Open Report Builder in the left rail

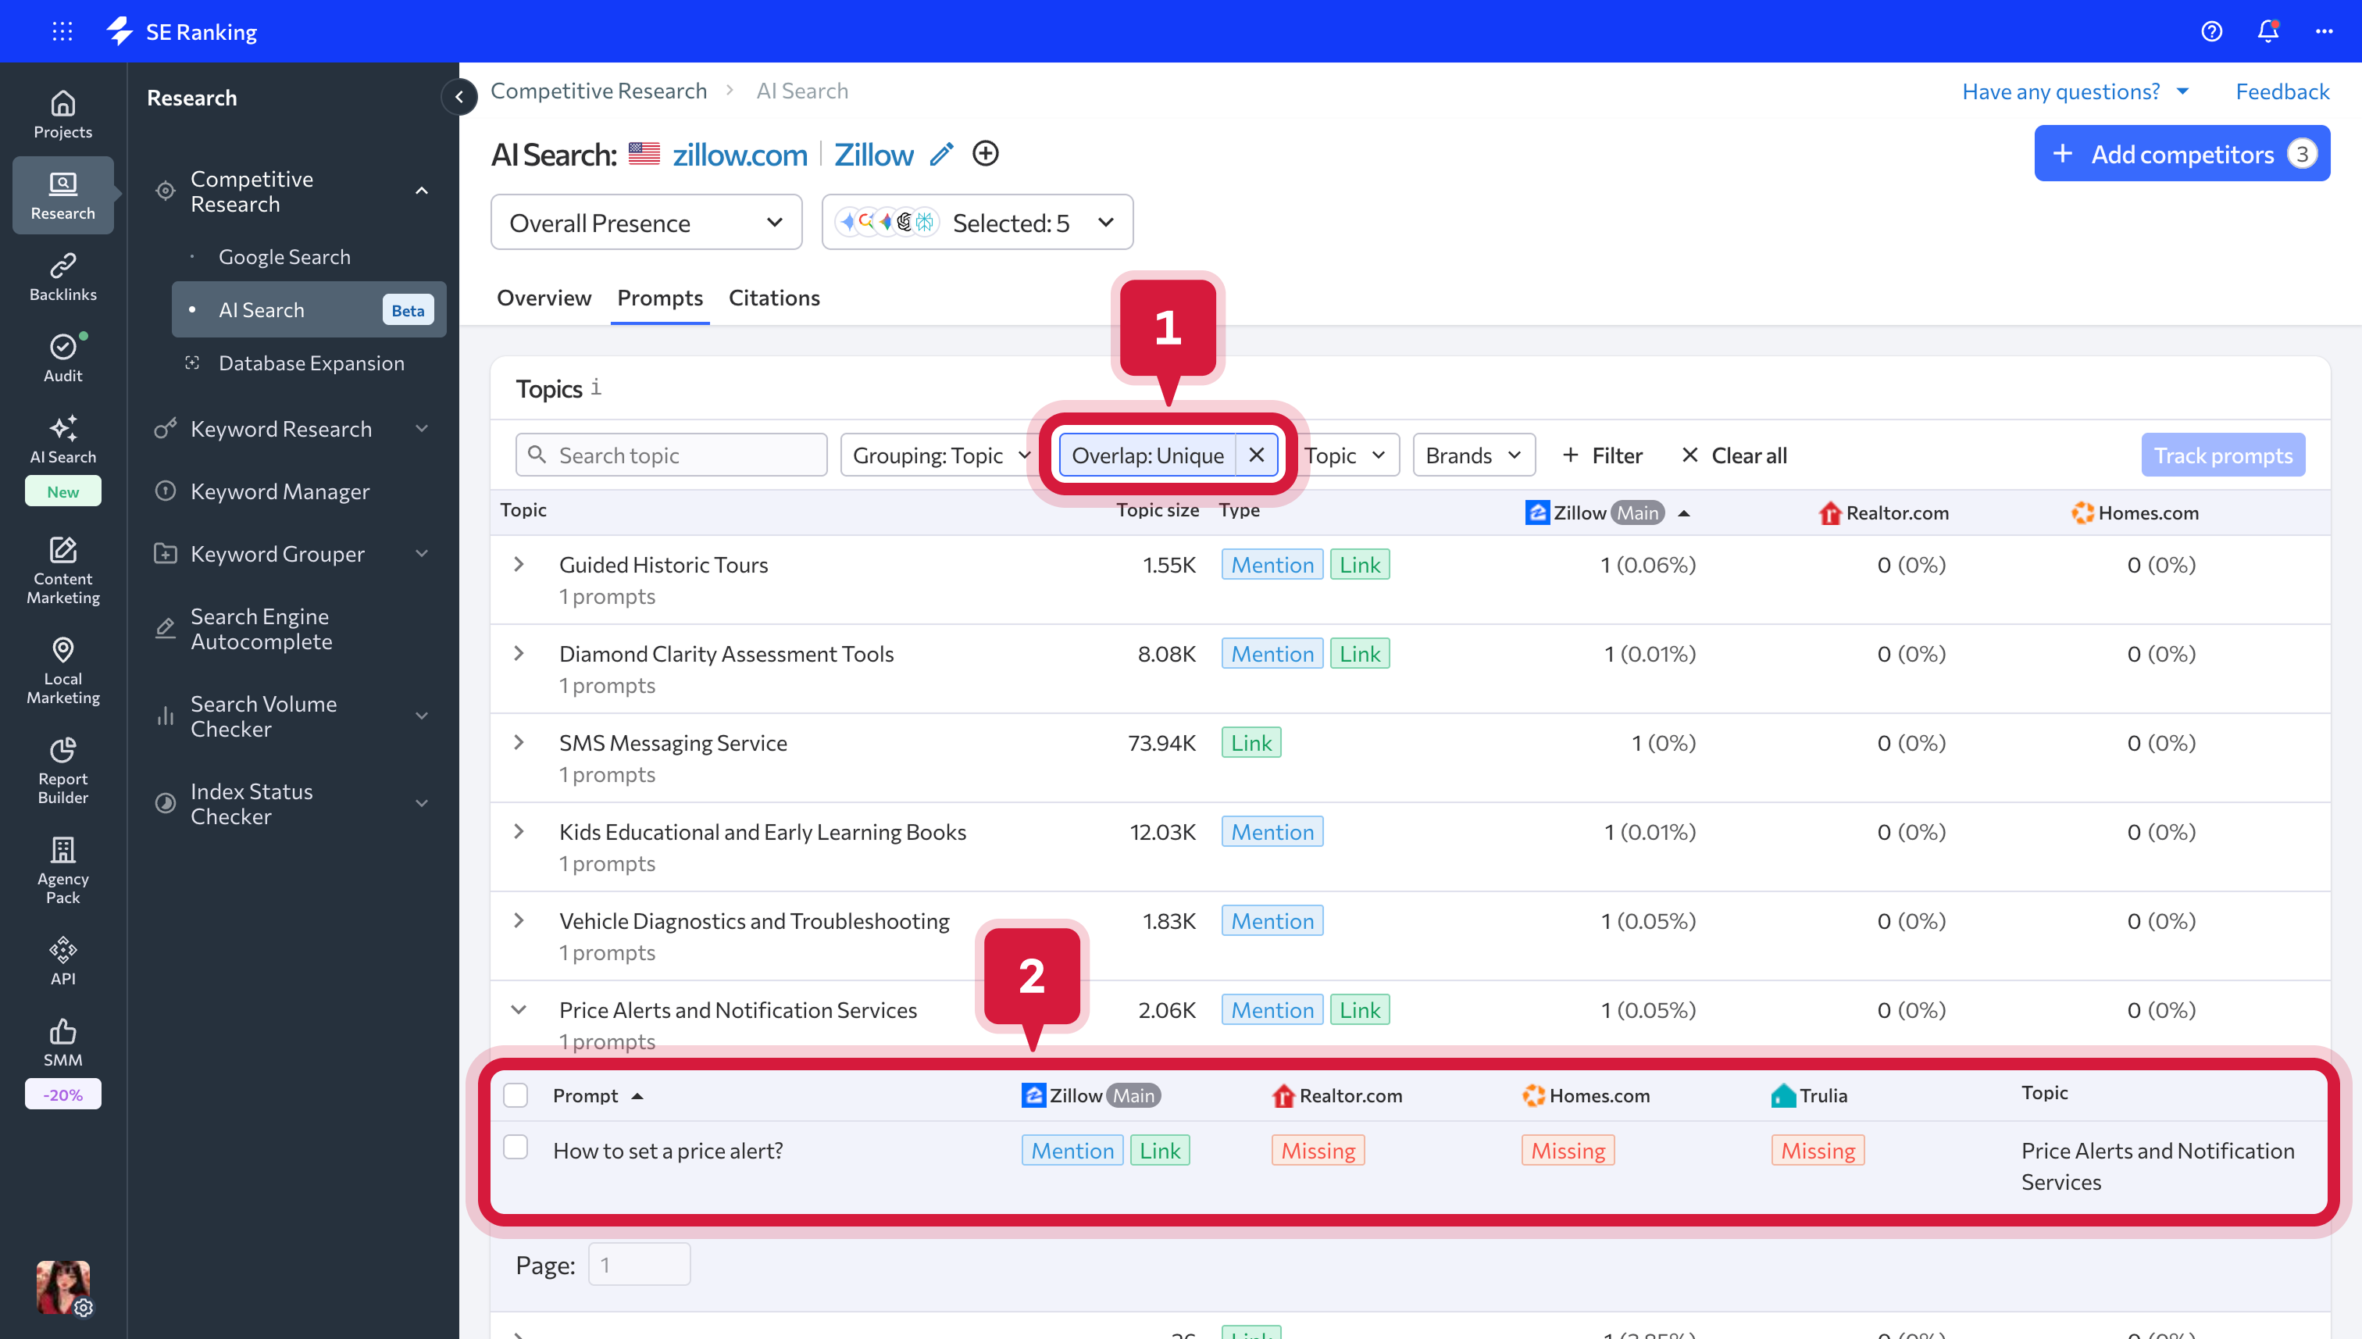(62, 770)
